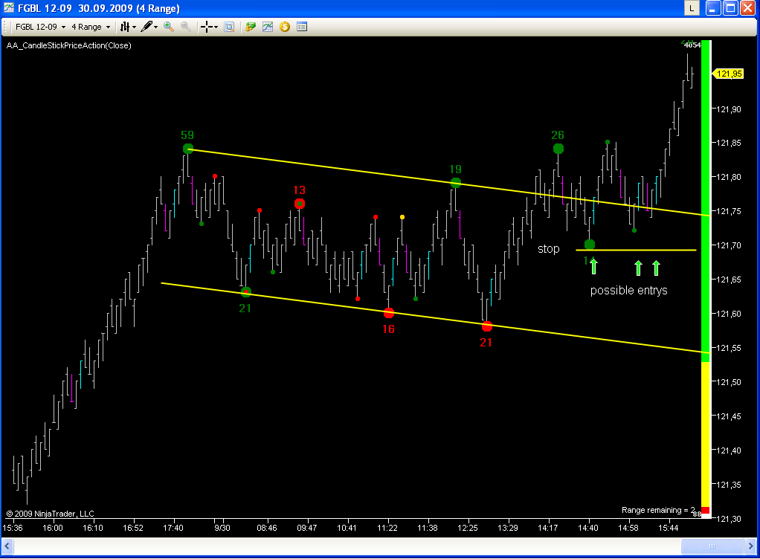Viewport: 760px width, 559px height.
Task: Click the left scroll arrow
Action: 7,546
